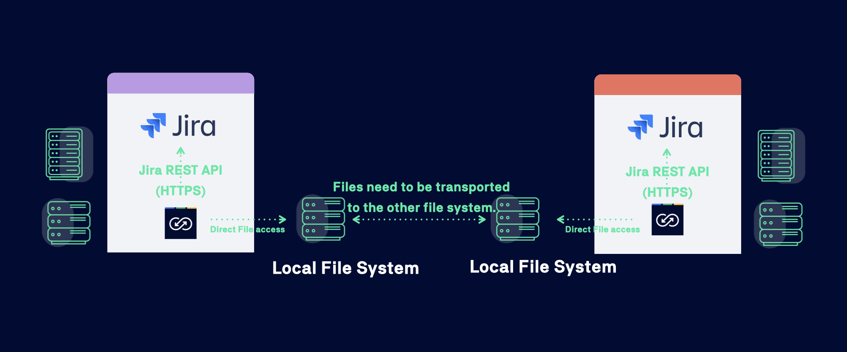This screenshot has height=352, width=847.
Task: Click the three-tier server icon beside the orange card
Action: pyautogui.click(x=780, y=224)
